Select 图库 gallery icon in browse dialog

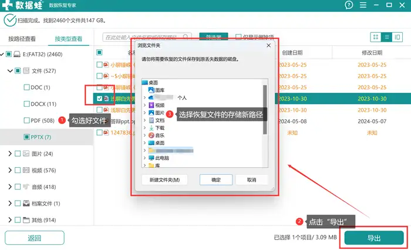point(151,90)
